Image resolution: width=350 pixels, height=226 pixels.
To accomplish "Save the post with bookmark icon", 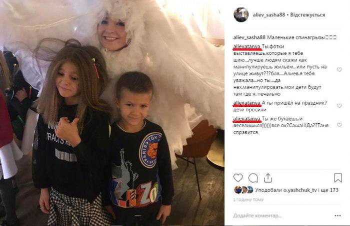I will pos(338,178).
